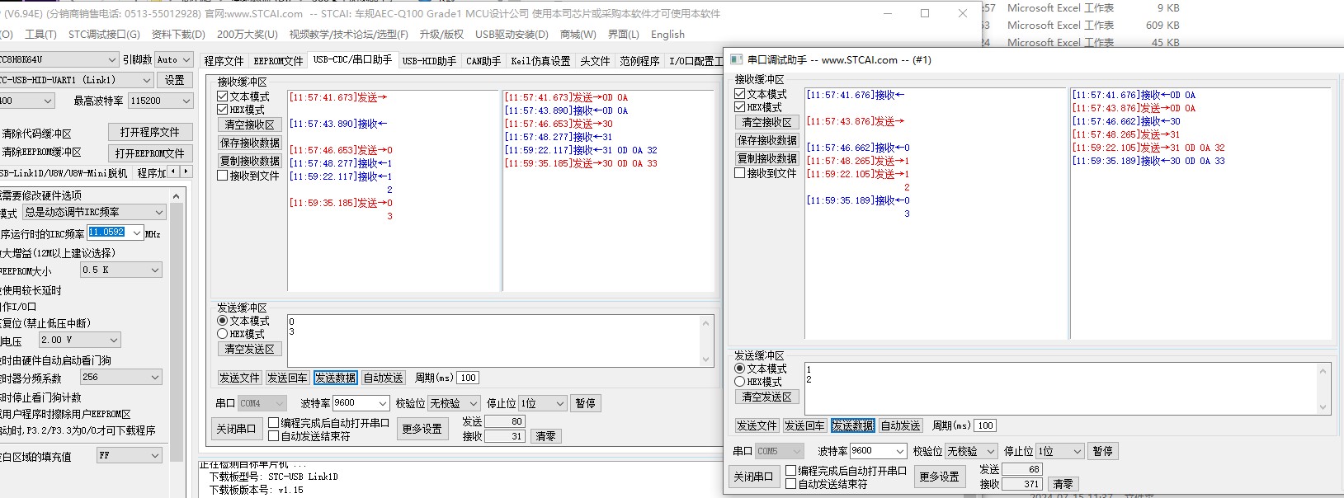Open the STC调试接口(G) menu
Image resolution: width=1344 pixels, height=498 pixels.
tap(104, 34)
